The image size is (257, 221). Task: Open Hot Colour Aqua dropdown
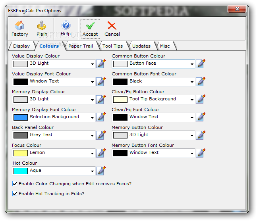(x=92, y=171)
